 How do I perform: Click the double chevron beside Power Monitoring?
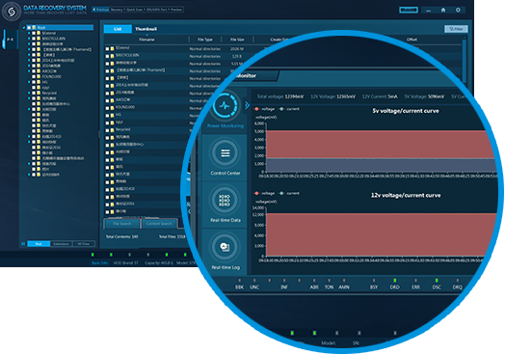point(247,105)
